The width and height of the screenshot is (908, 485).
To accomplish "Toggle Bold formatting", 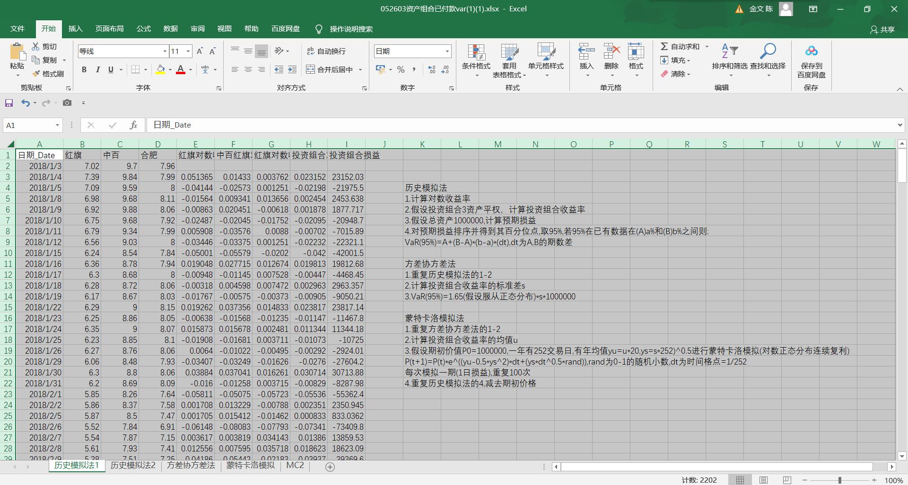I will point(84,69).
